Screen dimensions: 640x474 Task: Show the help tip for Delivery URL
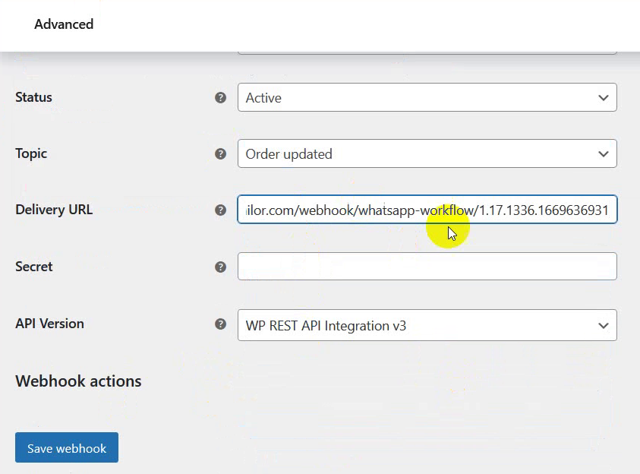click(x=220, y=210)
